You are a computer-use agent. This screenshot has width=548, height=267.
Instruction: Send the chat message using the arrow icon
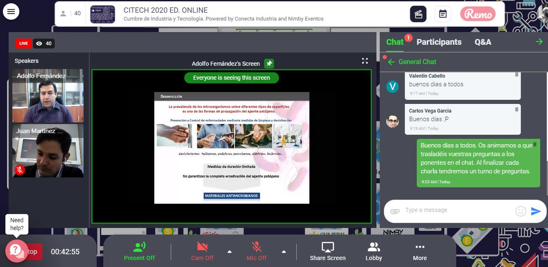(x=536, y=211)
